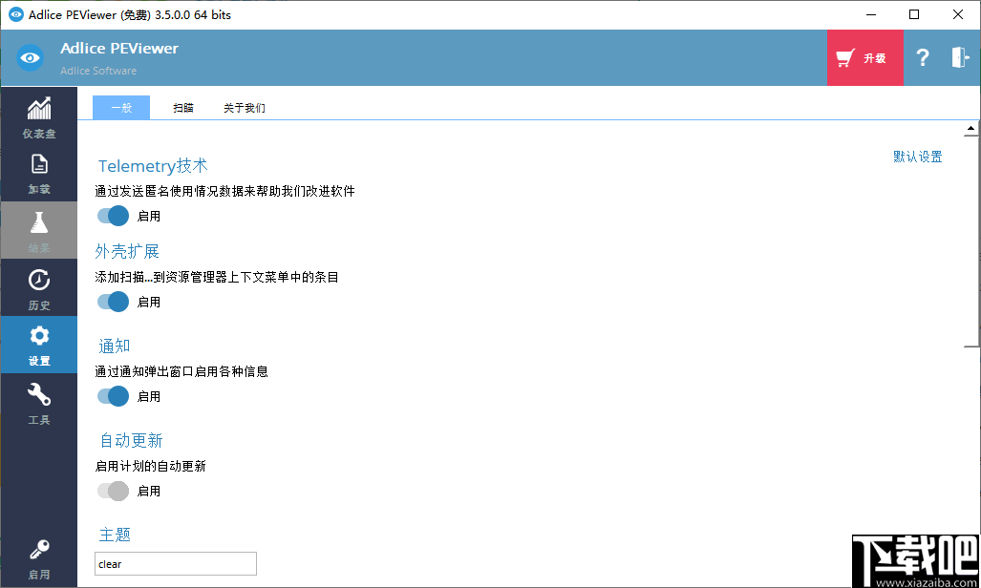The height and width of the screenshot is (588, 981).
Task: Open the 结果 results panel
Action: [x=38, y=230]
